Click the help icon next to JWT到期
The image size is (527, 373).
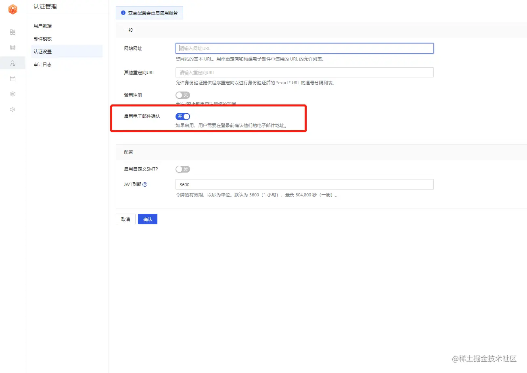click(145, 185)
